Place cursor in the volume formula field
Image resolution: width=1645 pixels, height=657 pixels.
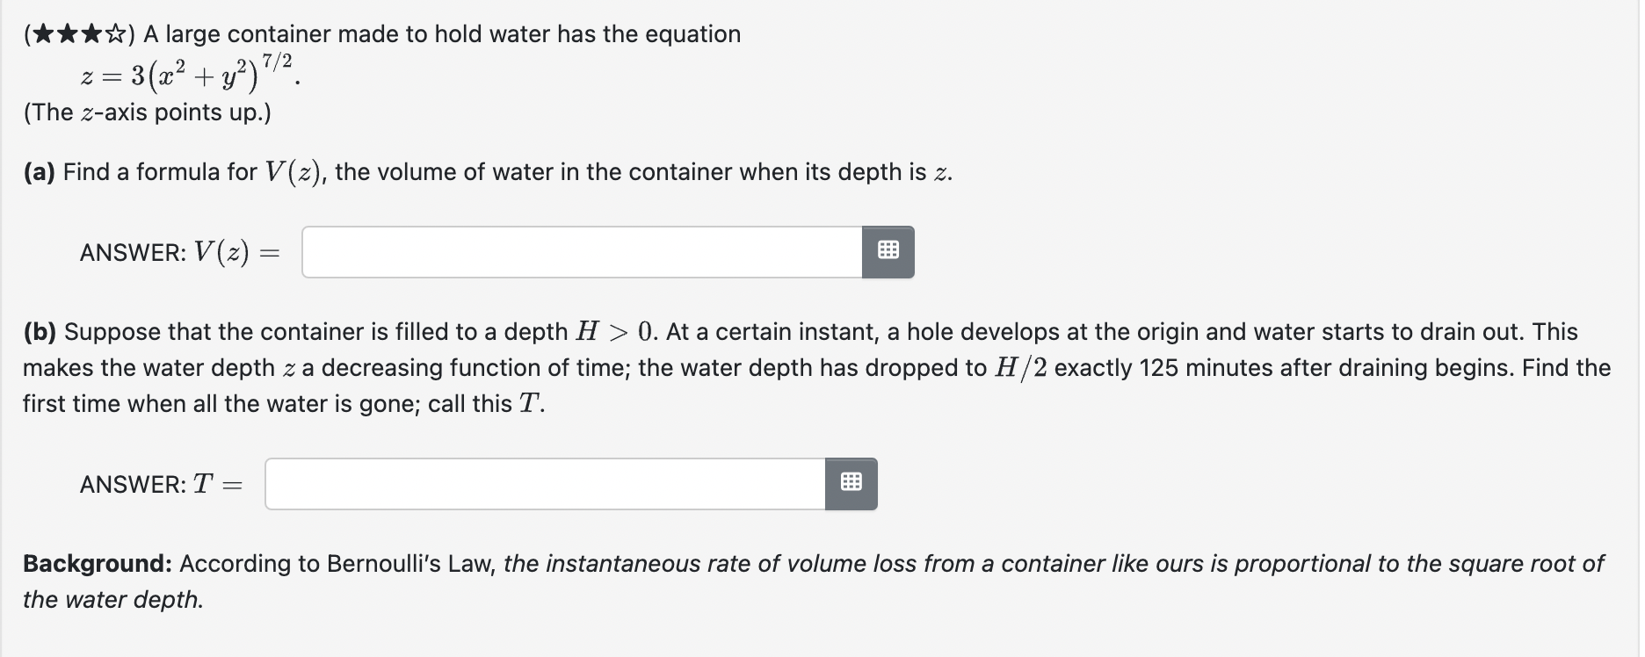(580, 251)
